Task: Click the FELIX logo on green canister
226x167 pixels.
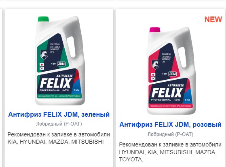Action: (56, 83)
